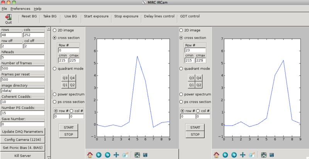Open GDT control
The height and width of the screenshot is (159, 309).
pos(190,16)
